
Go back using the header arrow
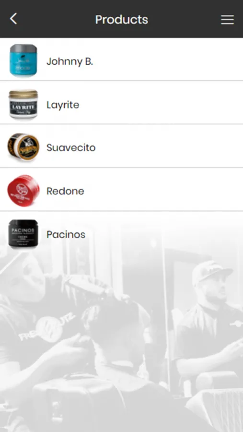tap(13, 19)
